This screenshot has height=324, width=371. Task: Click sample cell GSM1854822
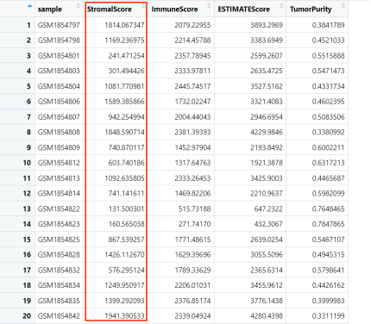click(59, 209)
